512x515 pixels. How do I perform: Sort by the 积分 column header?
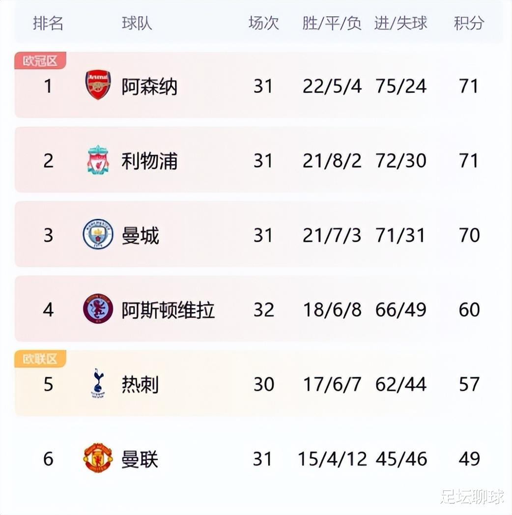pyautogui.click(x=469, y=23)
